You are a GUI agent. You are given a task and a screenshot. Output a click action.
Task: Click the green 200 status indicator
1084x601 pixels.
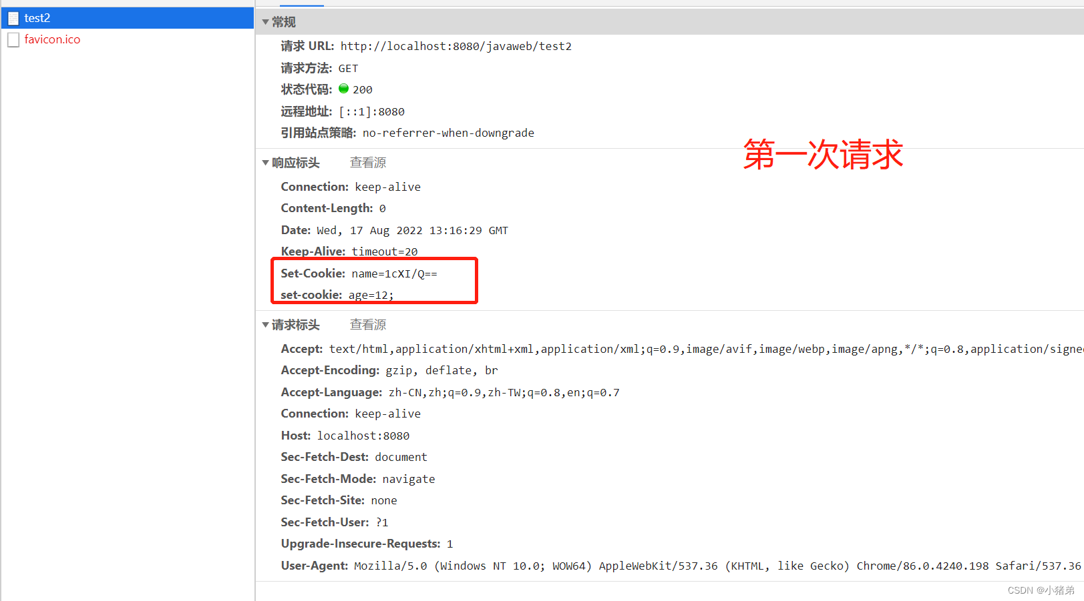coord(344,89)
